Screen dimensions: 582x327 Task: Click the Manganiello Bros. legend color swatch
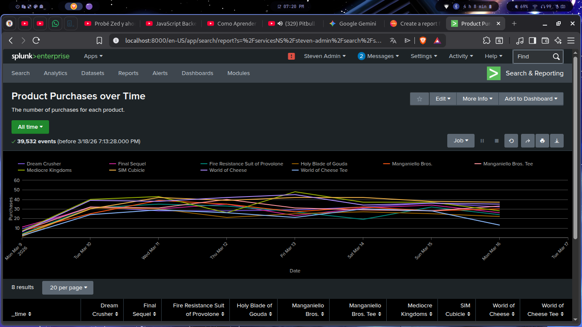(x=387, y=164)
